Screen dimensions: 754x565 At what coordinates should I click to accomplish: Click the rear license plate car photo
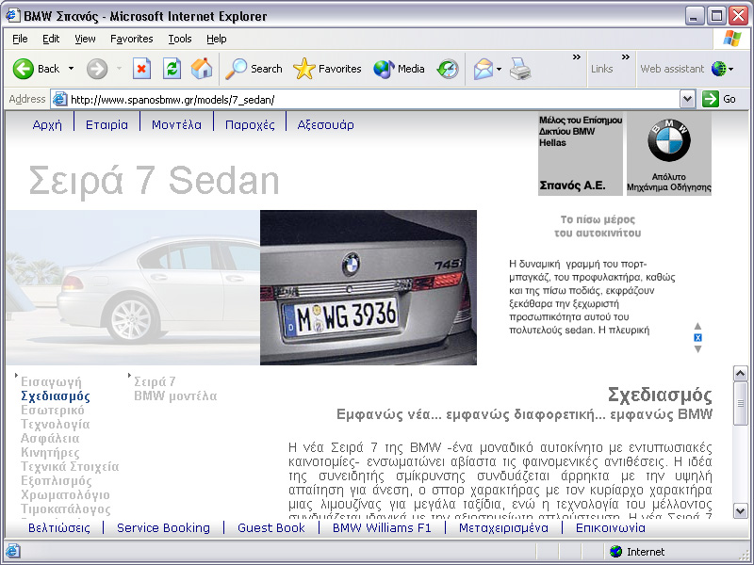tap(369, 287)
